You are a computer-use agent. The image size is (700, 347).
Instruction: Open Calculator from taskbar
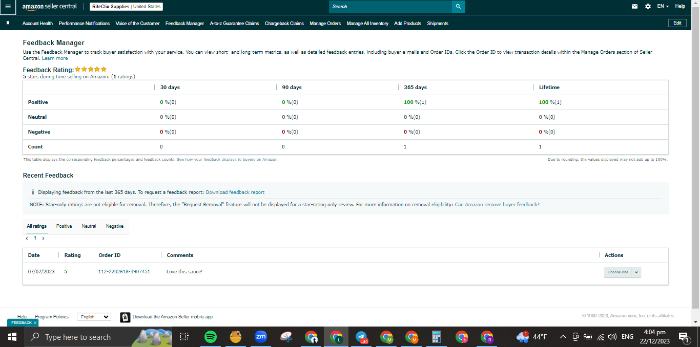(x=437, y=337)
